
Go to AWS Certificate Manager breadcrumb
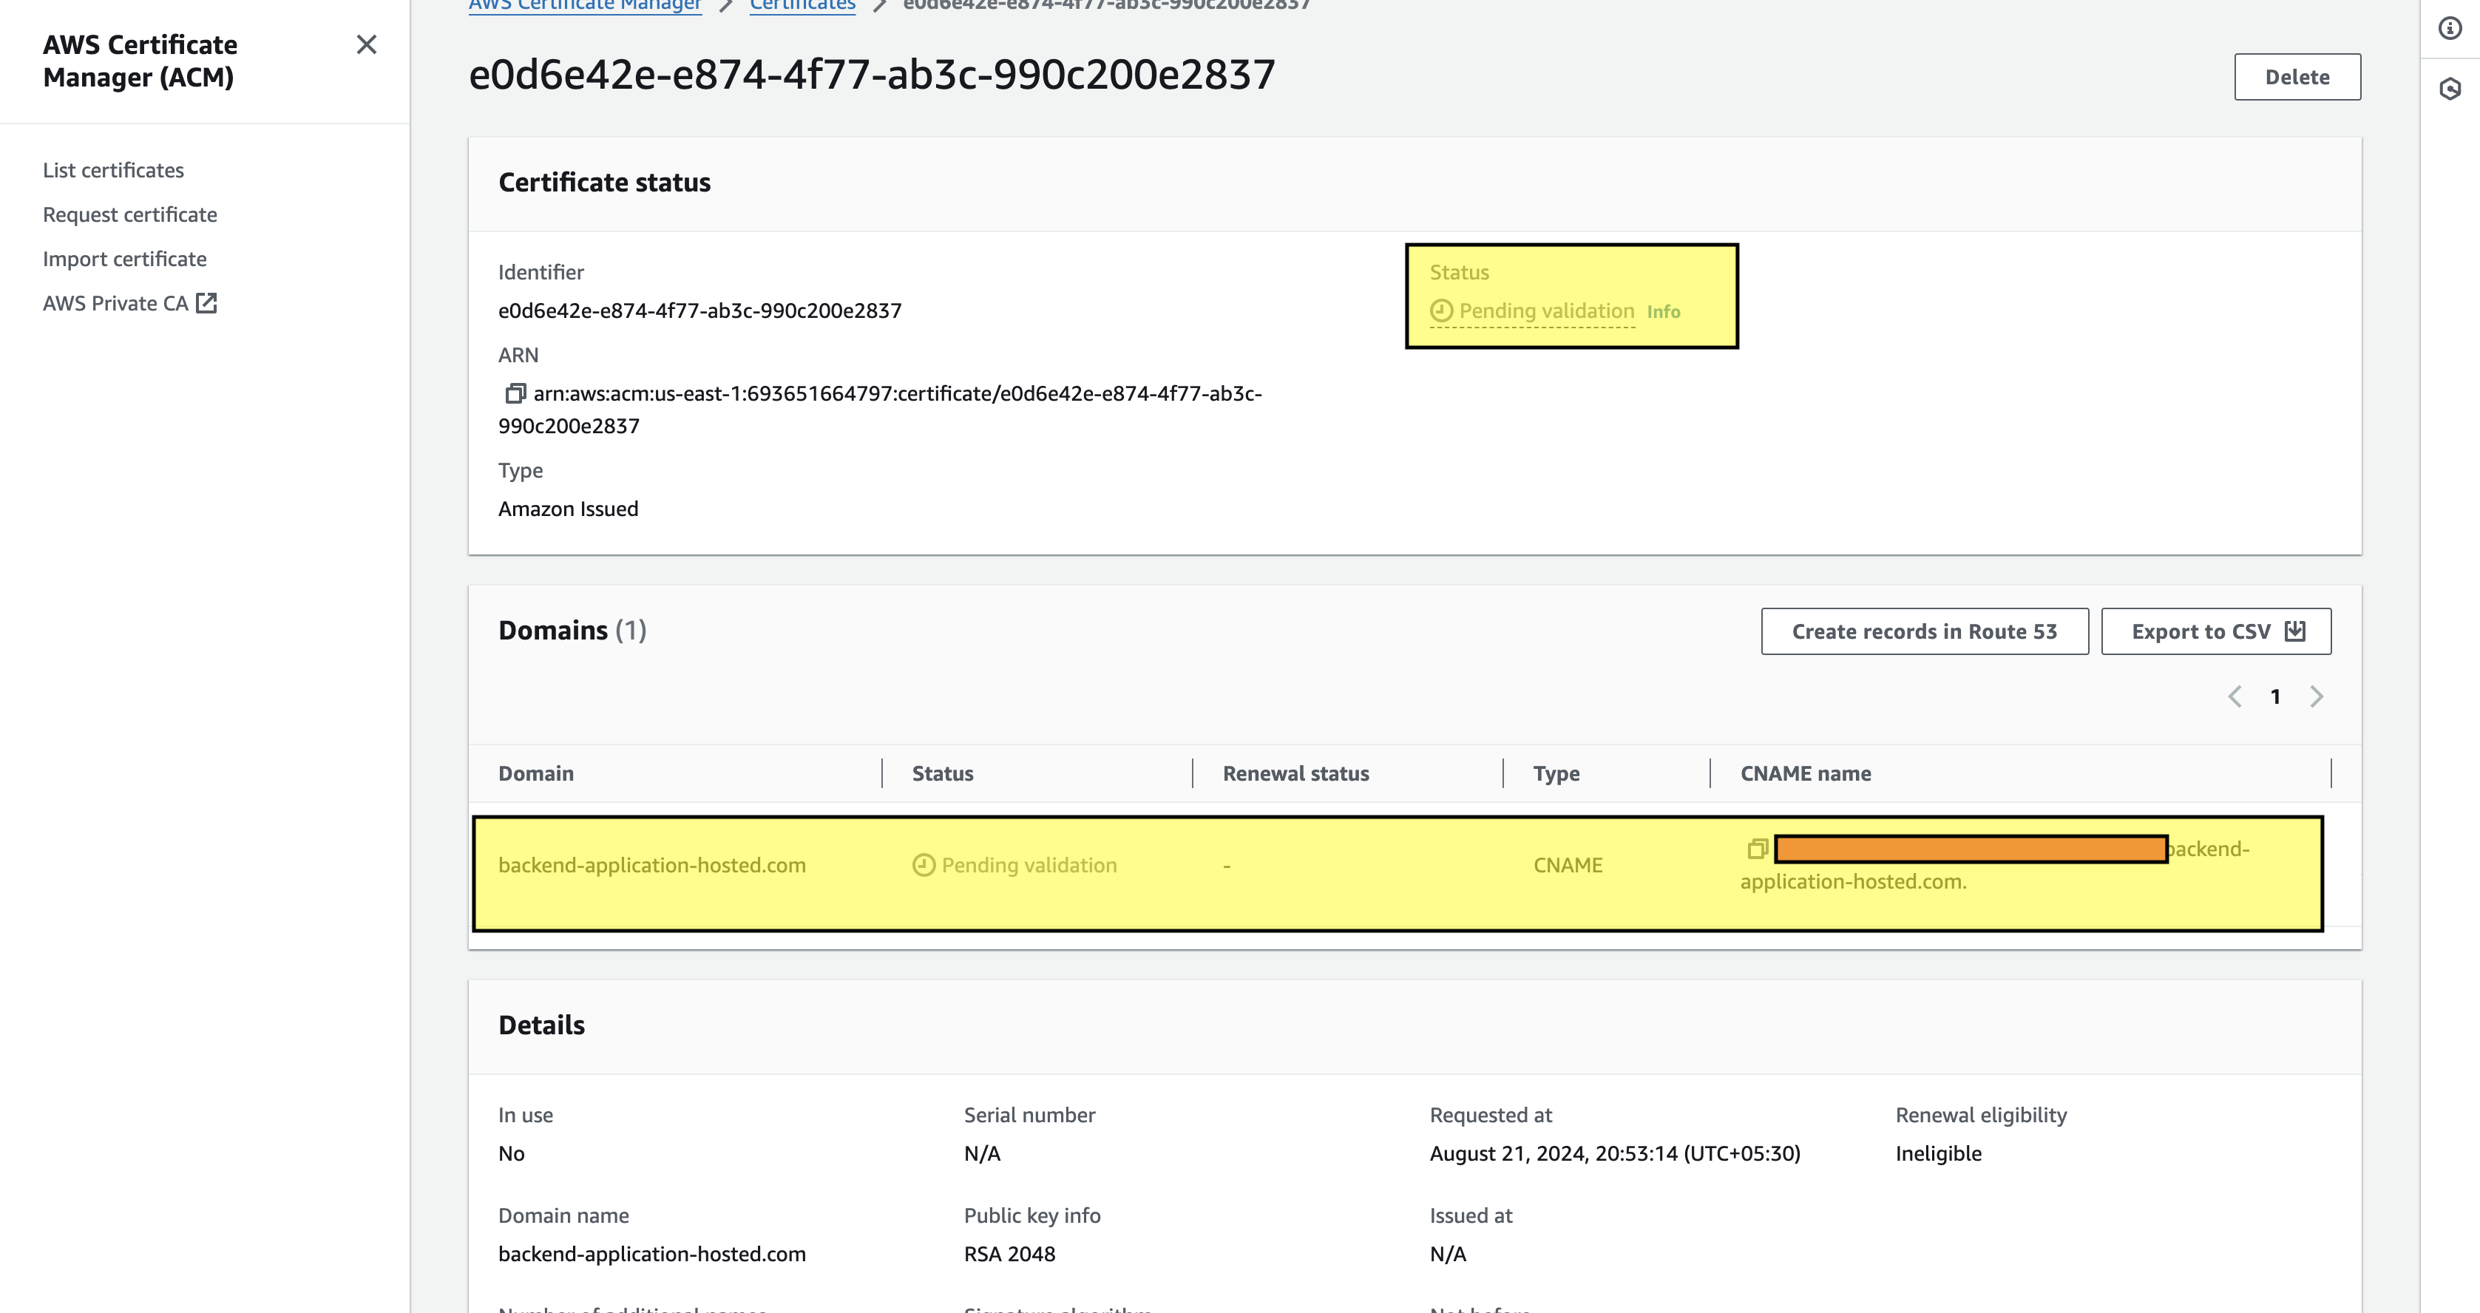point(586,5)
